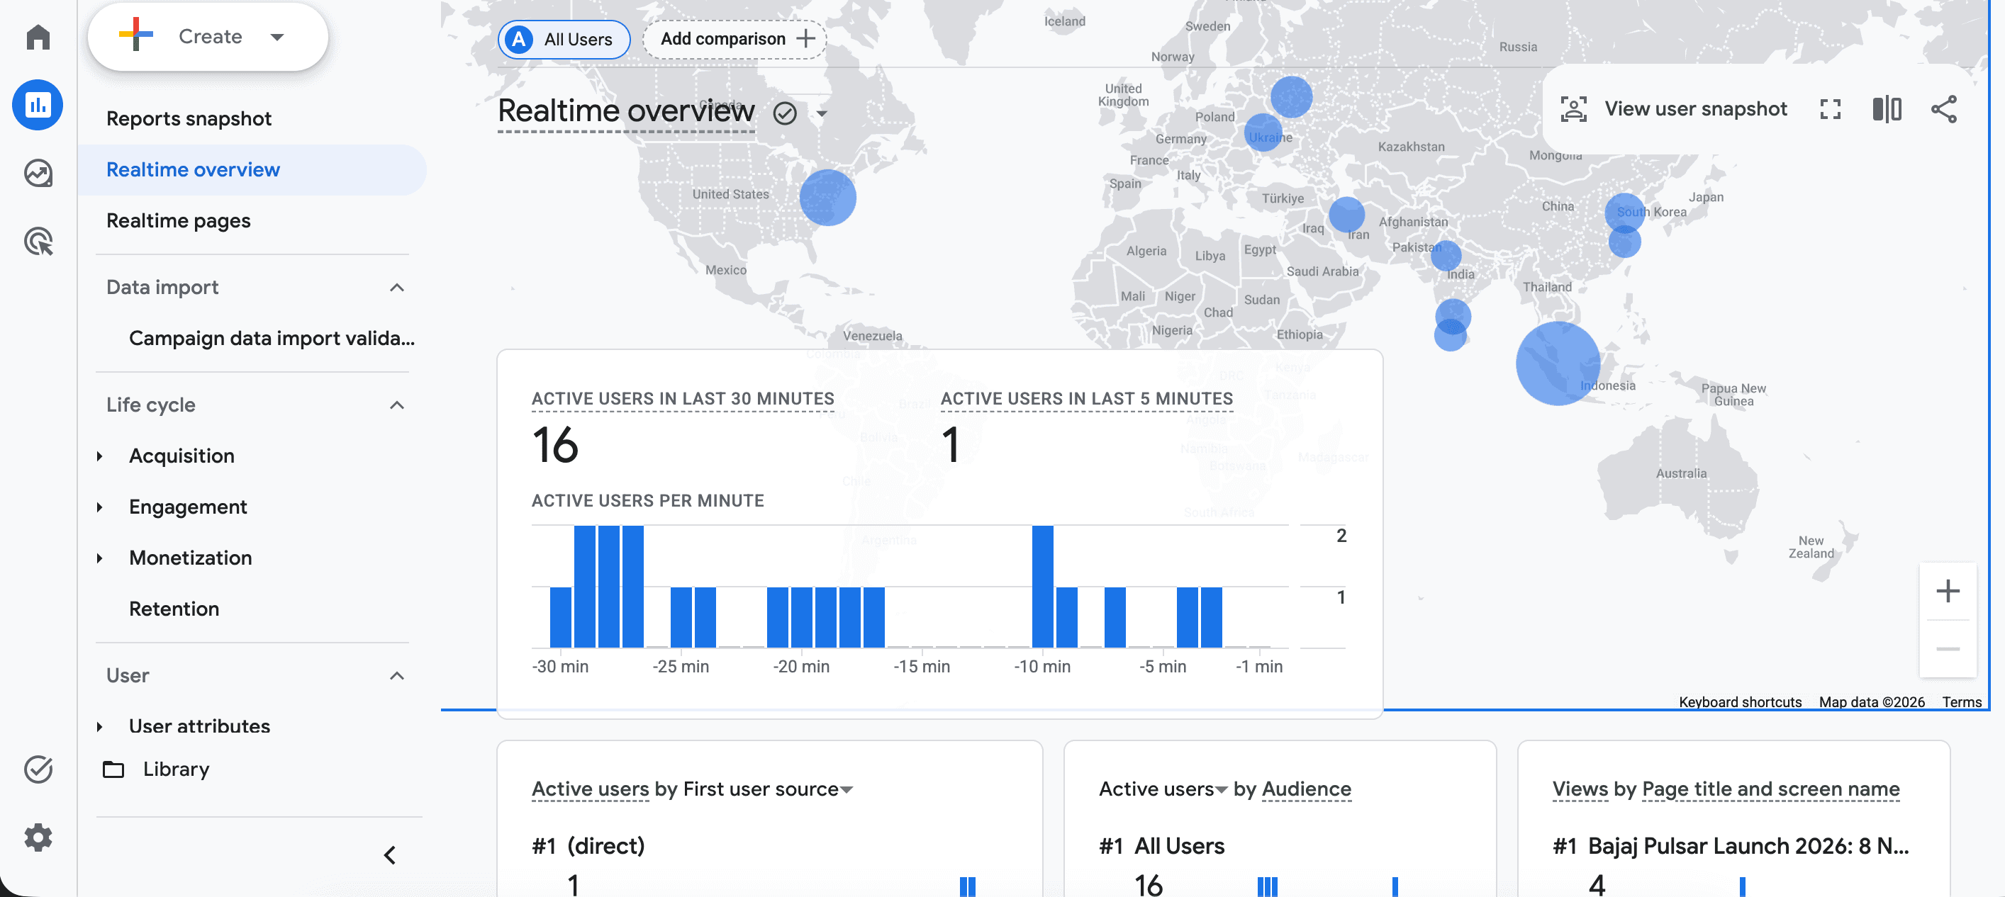Image resolution: width=2005 pixels, height=897 pixels.
Task: Click the United States user bubble
Action: click(827, 198)
